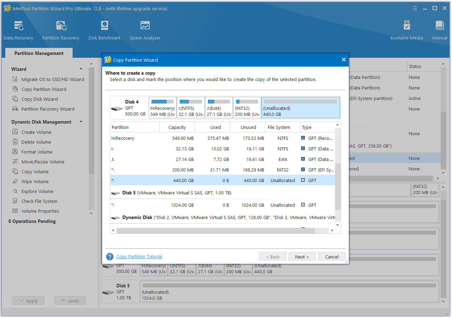Click Status column header in main window

click(424, 66)
